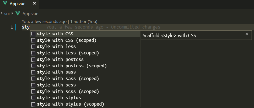Expand the src breadcrumb folder arrow
This screenshot has width=254, height=108.
tap(2, 13)
